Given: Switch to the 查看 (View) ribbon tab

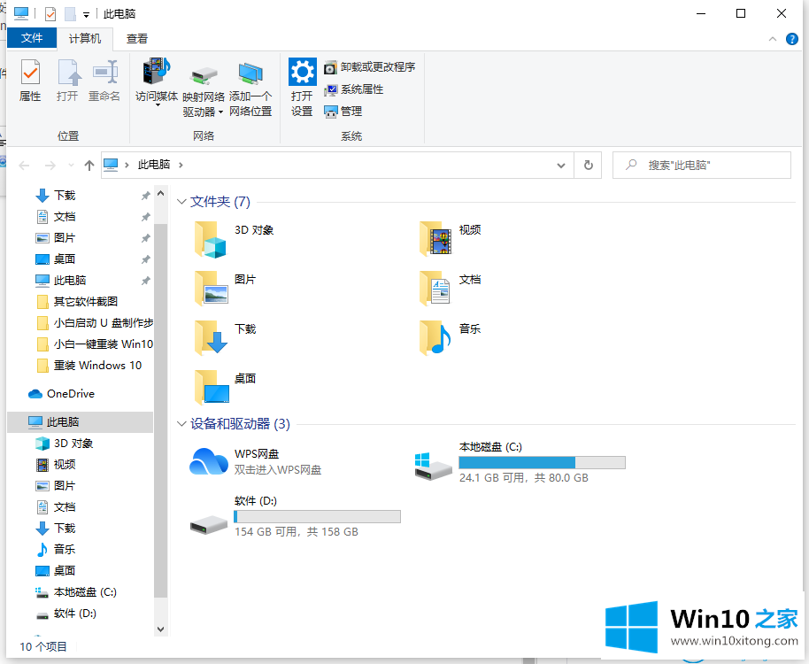Looking at the screenshot, I should click(137, 39).
